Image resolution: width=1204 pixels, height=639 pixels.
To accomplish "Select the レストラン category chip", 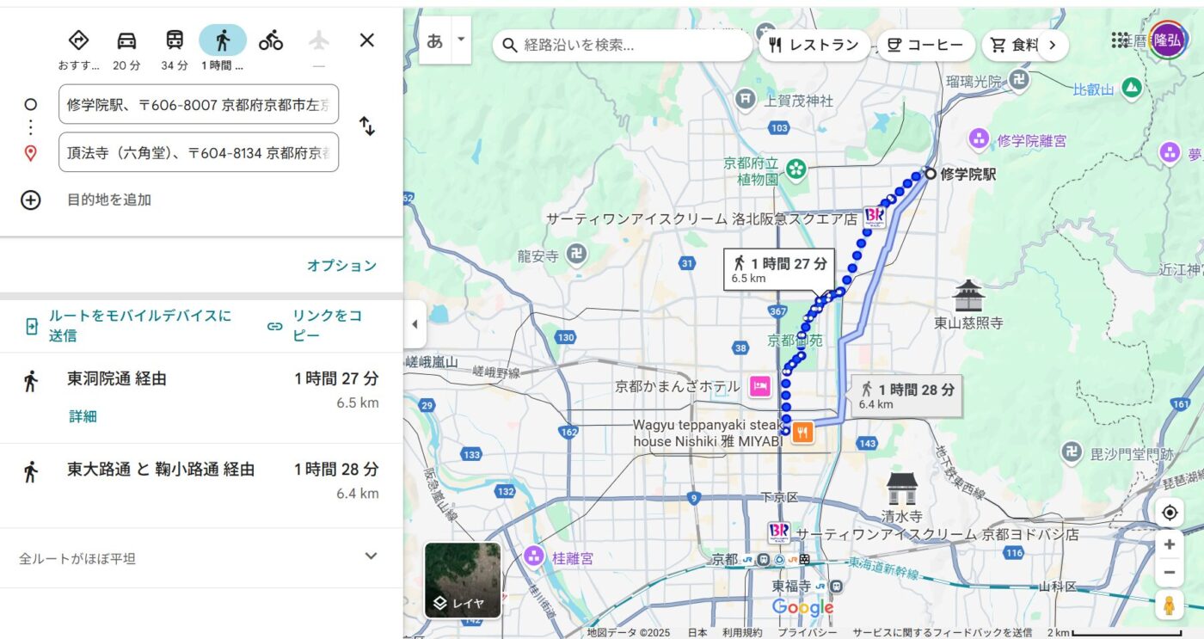I will point(814,46).
